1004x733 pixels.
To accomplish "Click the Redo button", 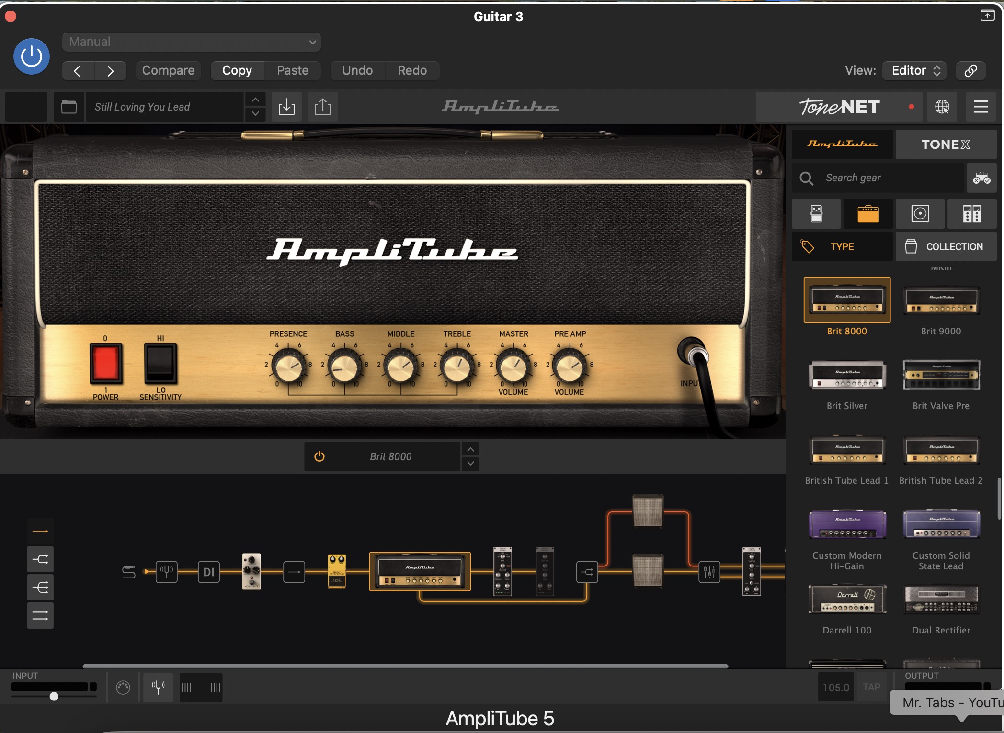I will click(x=412, y=70).
